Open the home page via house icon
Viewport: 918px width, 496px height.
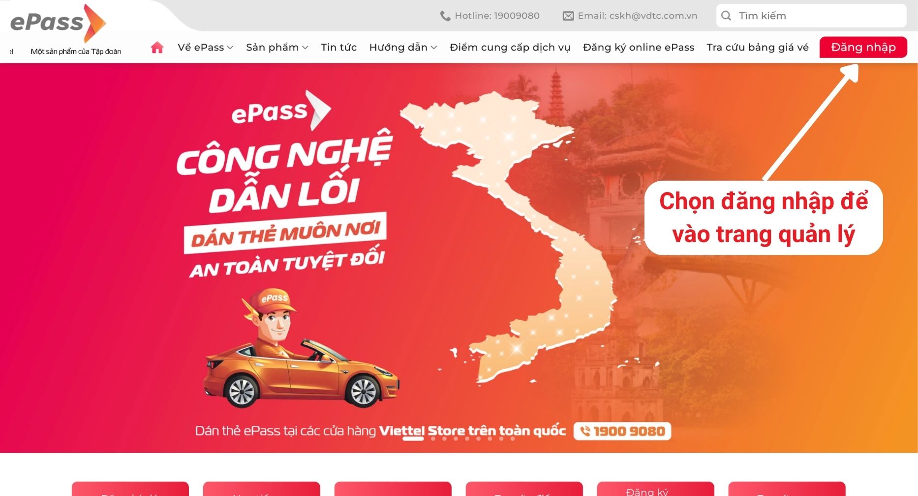point(157,47)
